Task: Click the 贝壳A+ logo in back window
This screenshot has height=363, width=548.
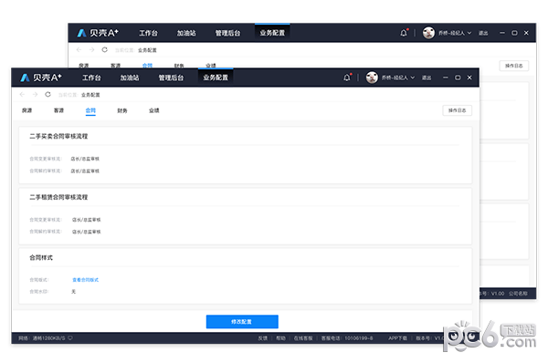Action: pyautogui.click(x=98, y=33)
